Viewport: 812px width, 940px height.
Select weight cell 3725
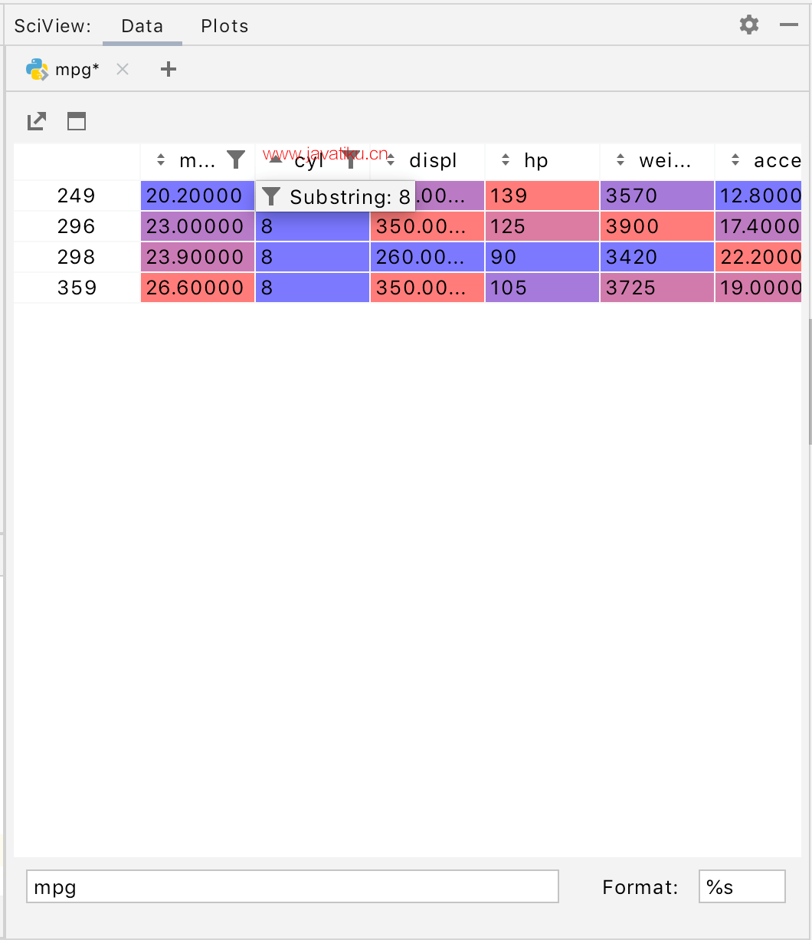[657, 288]
